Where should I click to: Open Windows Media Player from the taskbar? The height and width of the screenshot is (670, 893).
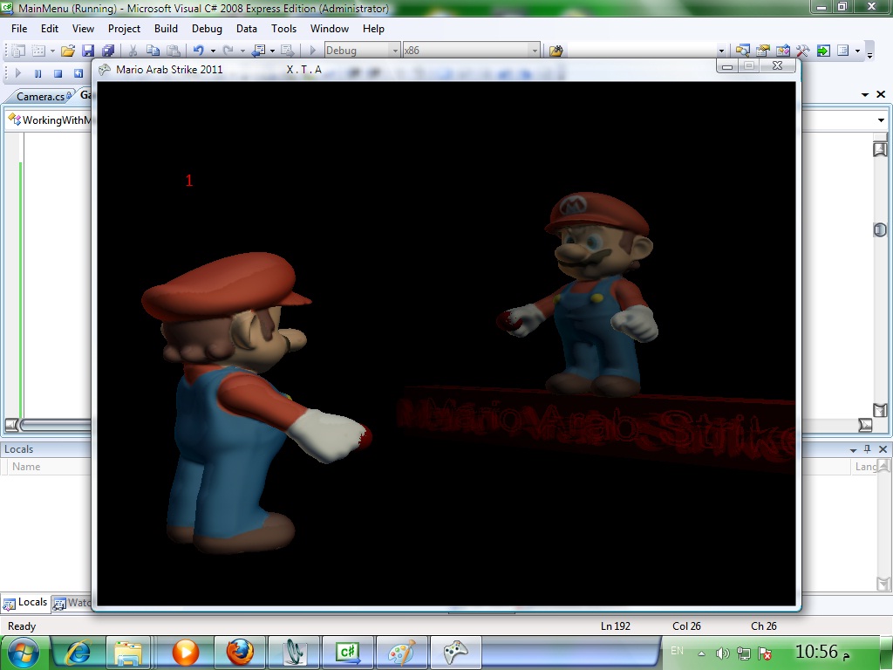tap(186, 653)
